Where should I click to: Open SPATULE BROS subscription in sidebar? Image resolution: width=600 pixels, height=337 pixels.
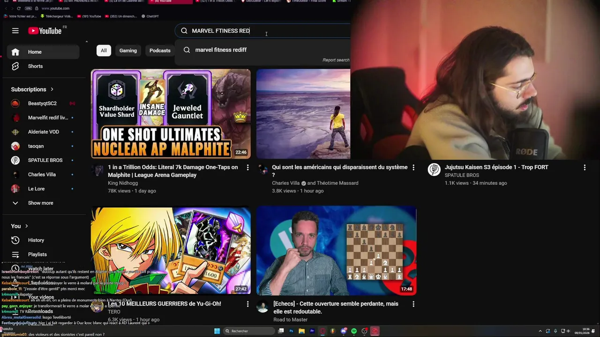click(x=43, y=160)
